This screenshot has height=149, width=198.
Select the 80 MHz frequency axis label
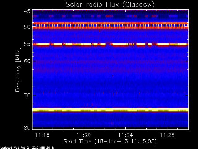[27, 128]
